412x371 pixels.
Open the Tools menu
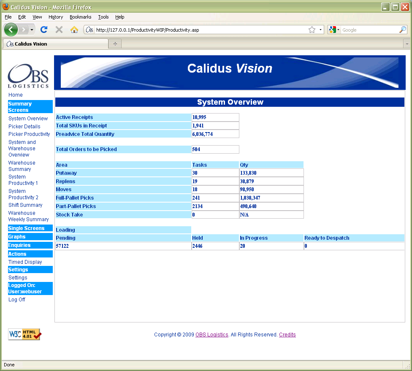(x=103, y=17)
